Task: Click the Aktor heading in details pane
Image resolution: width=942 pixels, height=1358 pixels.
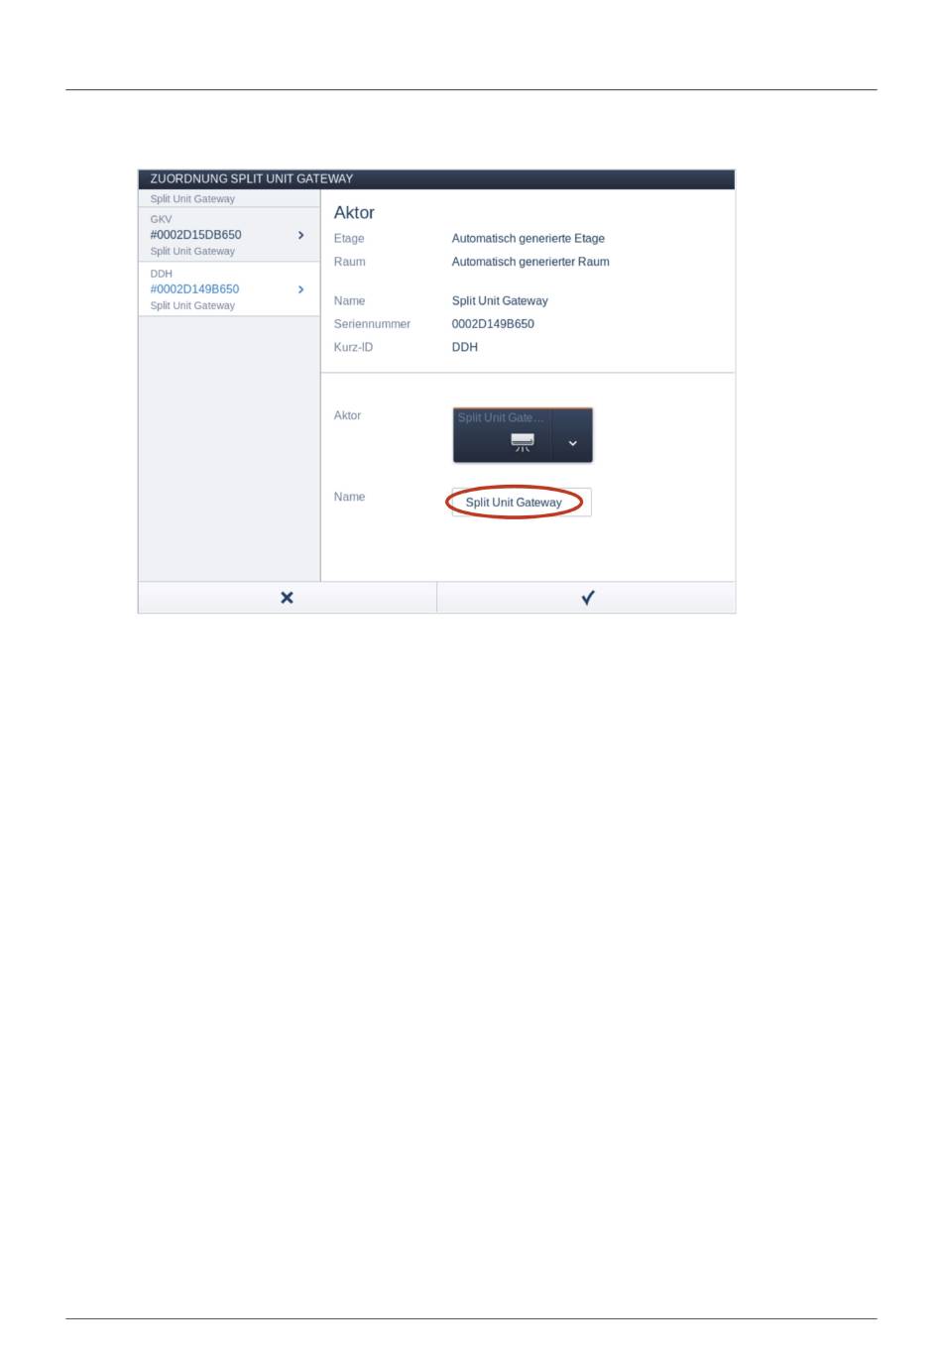Action: tap(354, 212)
